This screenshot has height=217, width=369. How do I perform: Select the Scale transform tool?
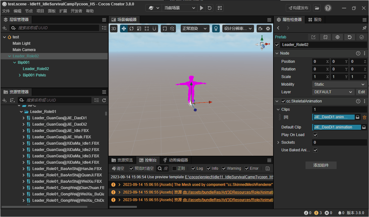coord(139,29)
